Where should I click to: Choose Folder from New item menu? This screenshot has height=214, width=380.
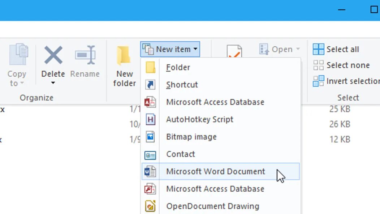221,68
